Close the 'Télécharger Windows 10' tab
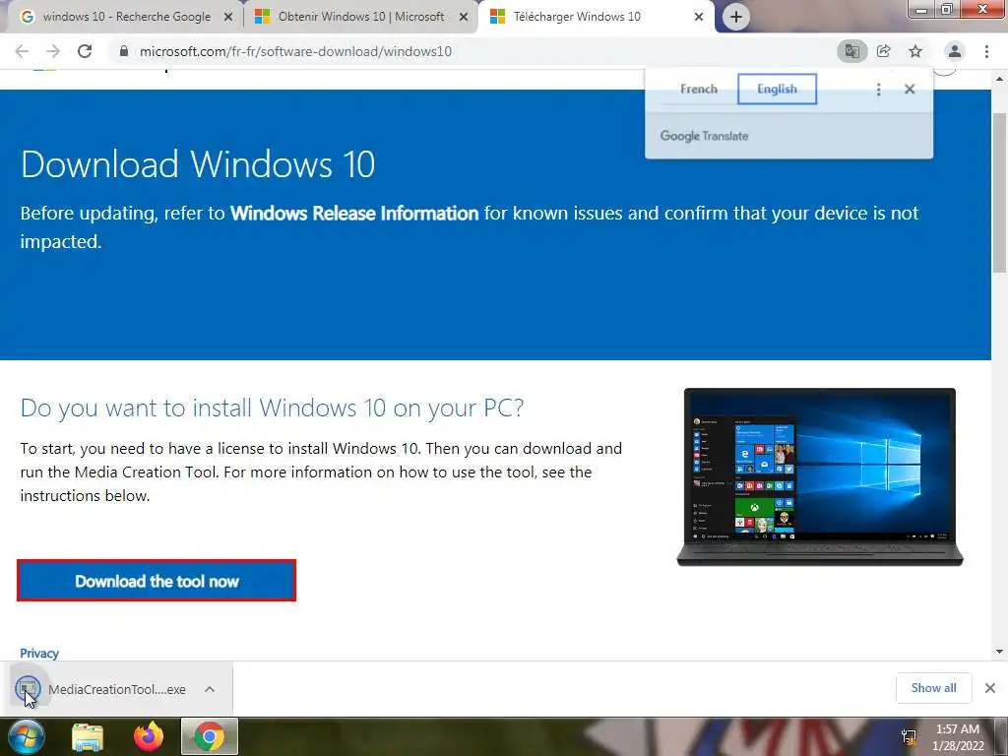 pyautogui.click(x=699, y=18)
